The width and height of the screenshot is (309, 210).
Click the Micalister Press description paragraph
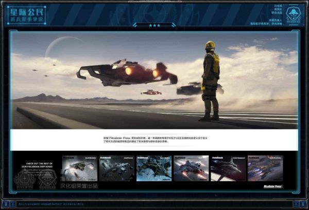coord(154,140)
